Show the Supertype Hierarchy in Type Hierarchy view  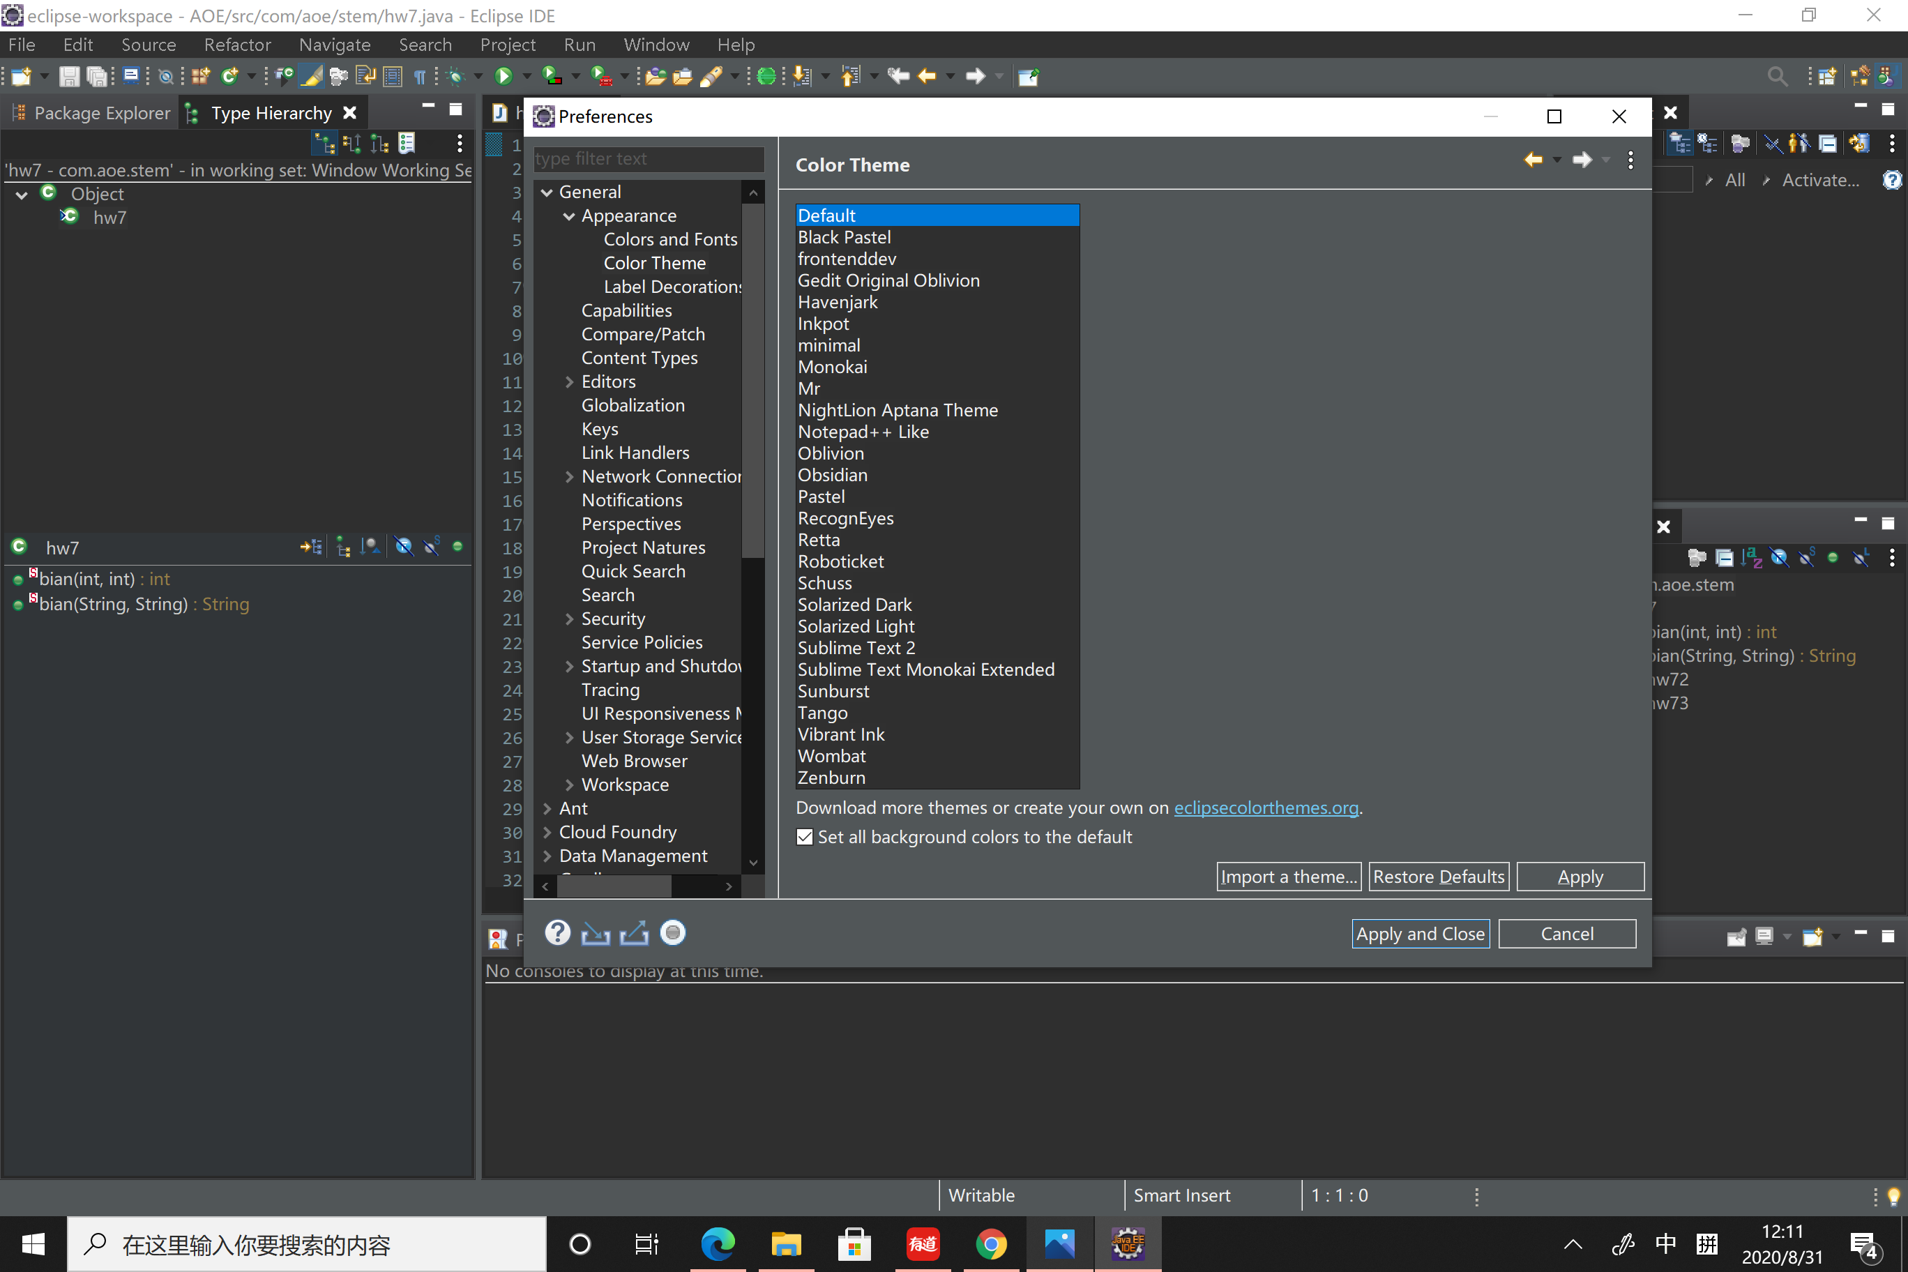(351, 144)
